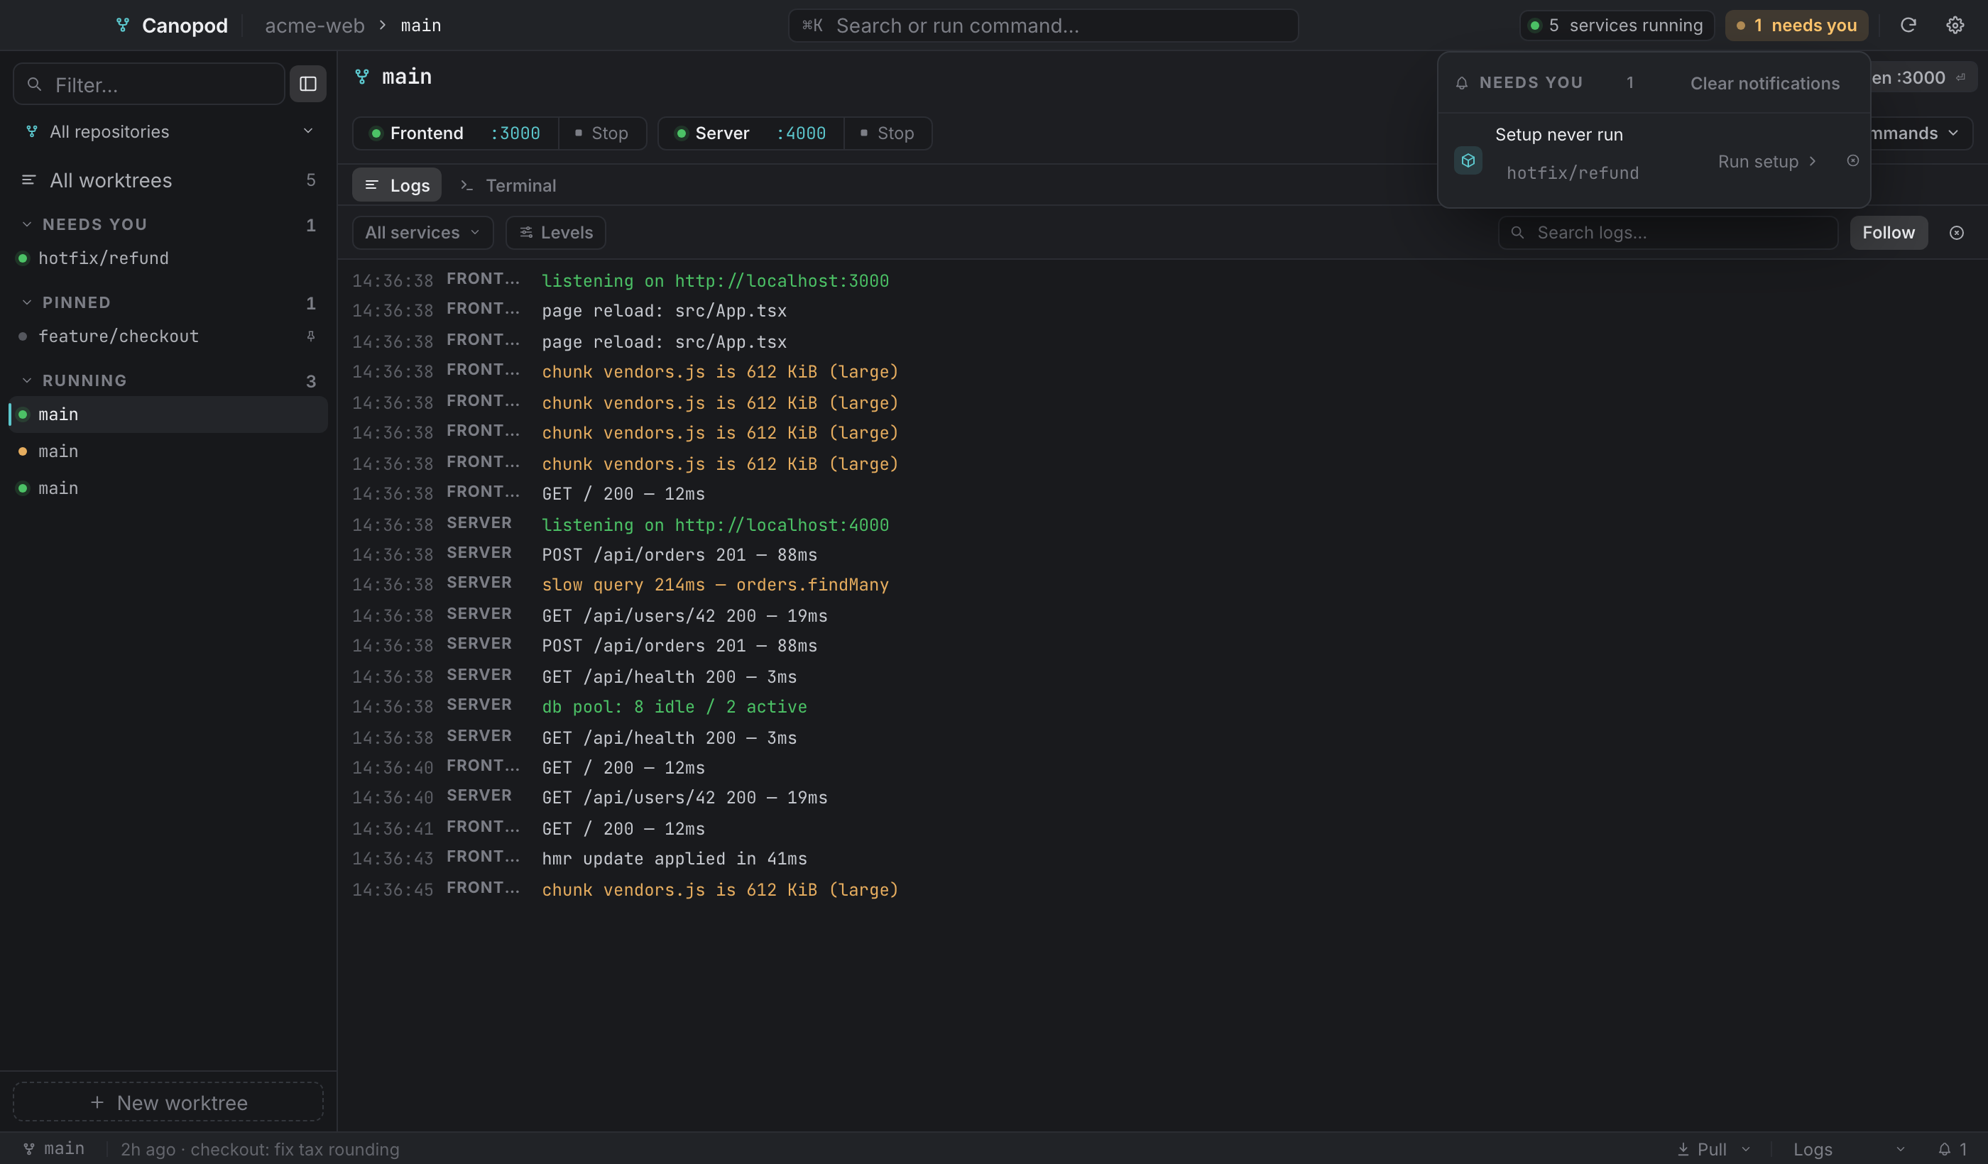Toggle the sidebar panel layout icon
Image resolution: width=1988 pixels, height=1164 pixels.
click(307, 84)
